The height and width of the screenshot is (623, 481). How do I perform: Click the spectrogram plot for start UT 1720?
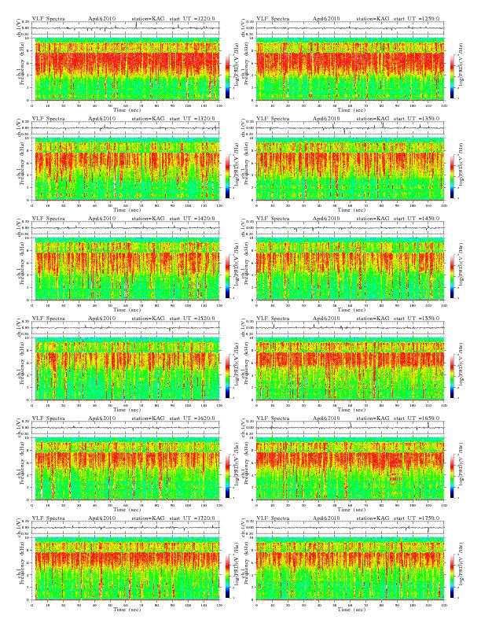click(126, 569)
